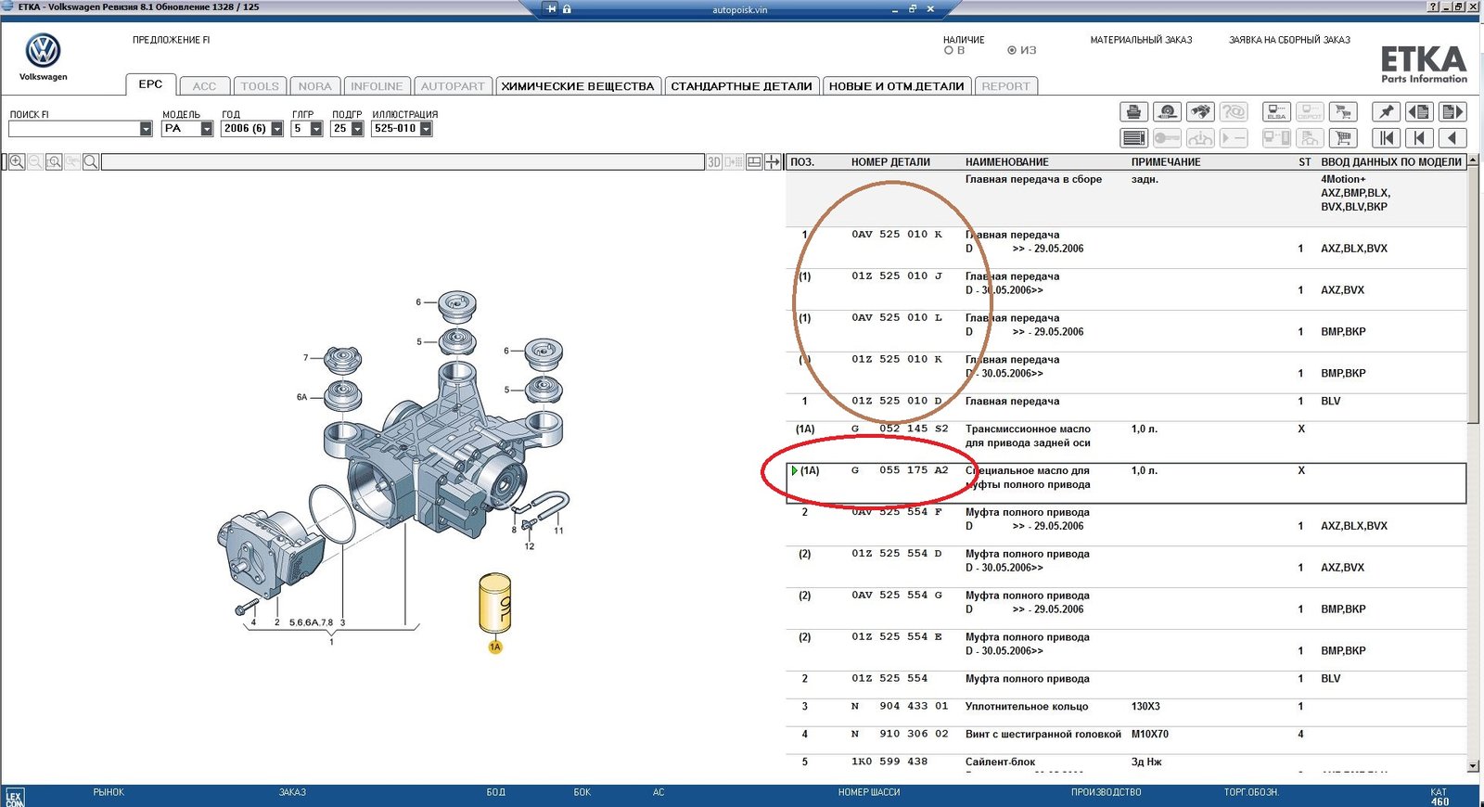Select the 'В' availability radio button
Image resolution: width=1484 pixels, height=807 pixels.
(x=948, y=50)
